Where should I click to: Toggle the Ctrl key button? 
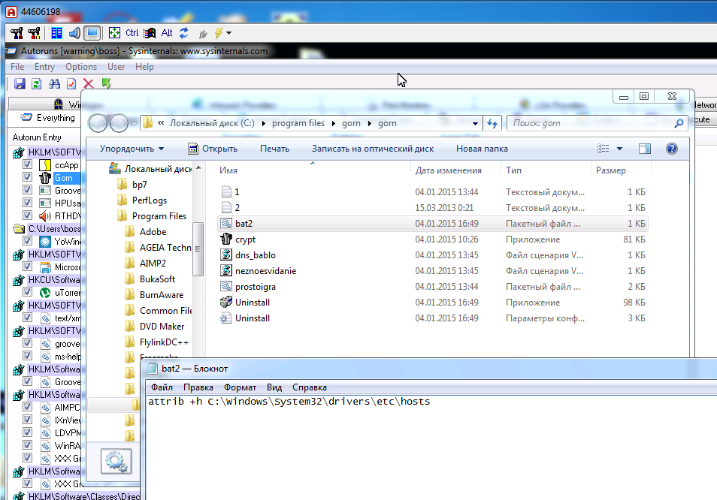132,33
